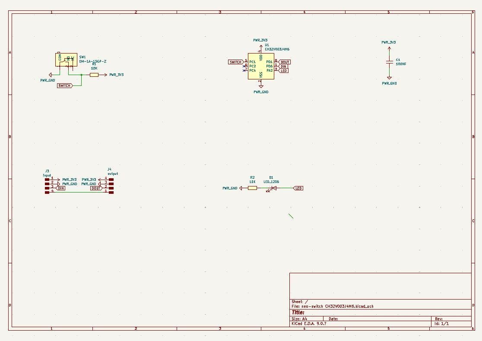Select the Input text under J3
The height and width of the screenshot is (341, 482).
(x=47, y=175)
